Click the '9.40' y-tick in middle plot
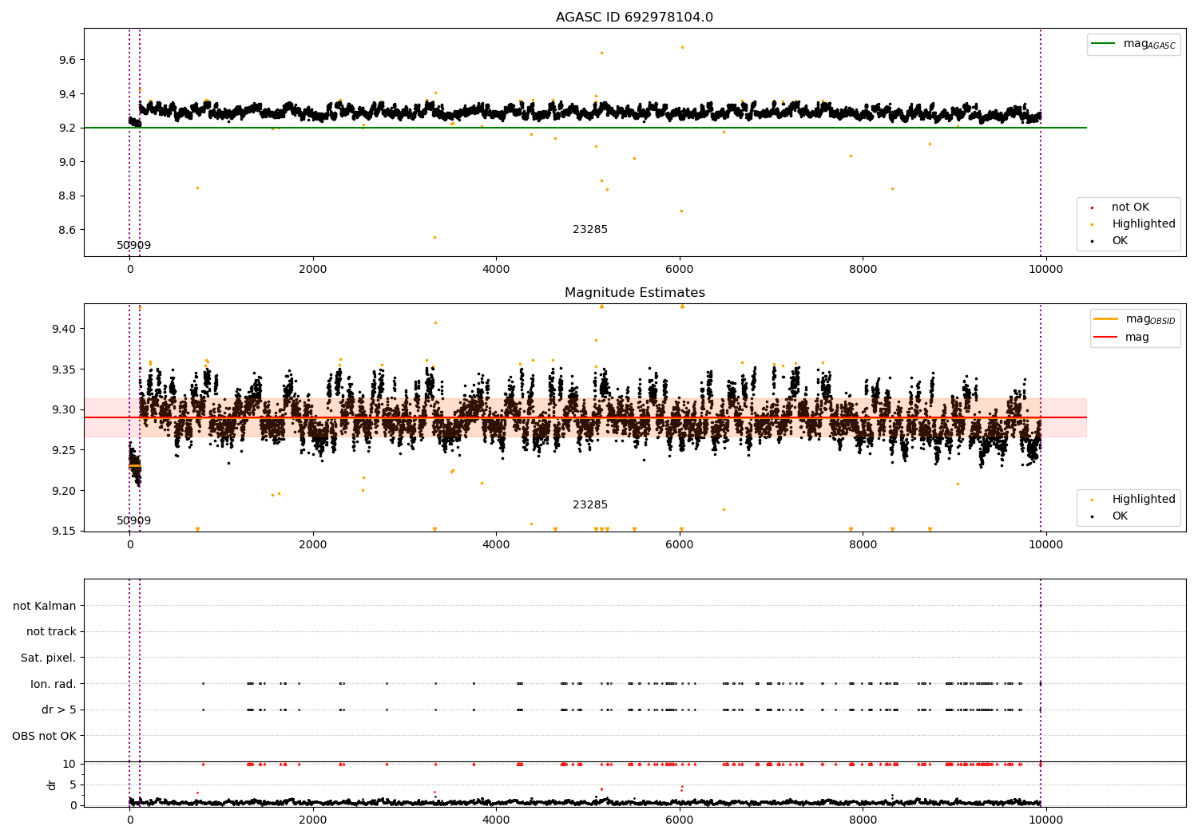The image size is (1198, 838). point(64,329)
